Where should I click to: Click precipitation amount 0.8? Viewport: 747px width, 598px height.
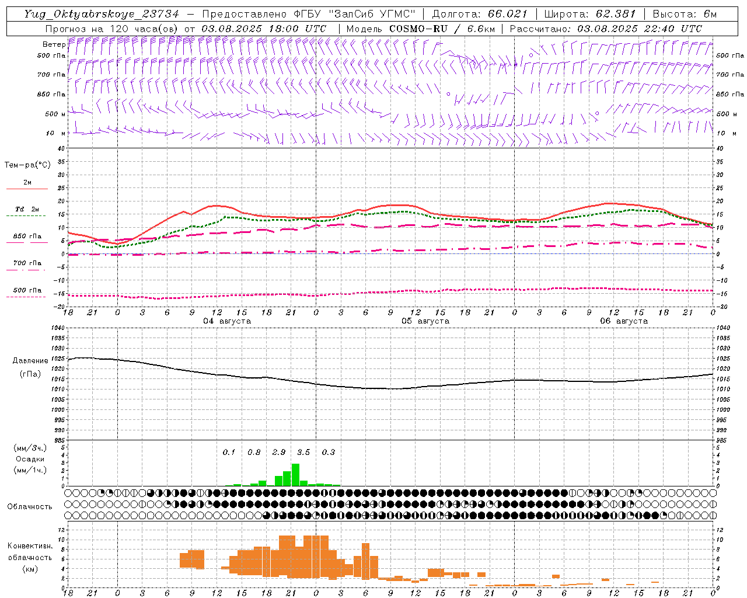pyautogui.click(x=254, y=452)
